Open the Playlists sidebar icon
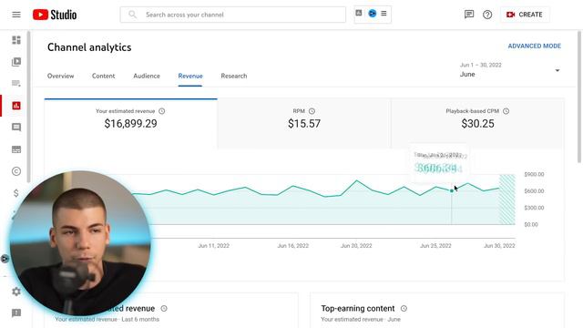The image size is (583, 328). pos(16,83)
